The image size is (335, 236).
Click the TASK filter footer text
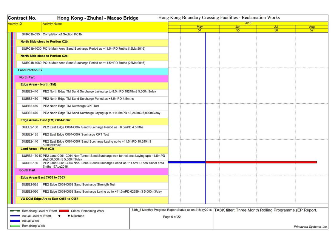tap(265, 210)
